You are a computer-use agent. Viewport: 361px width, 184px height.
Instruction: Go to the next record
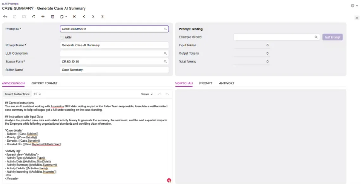tap(93, 16)
